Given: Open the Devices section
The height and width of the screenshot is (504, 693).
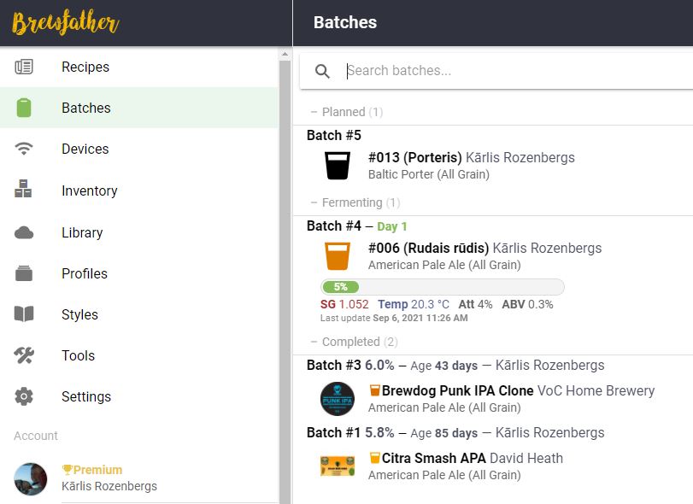Looking at the screenshot, I should coord(139,149).
